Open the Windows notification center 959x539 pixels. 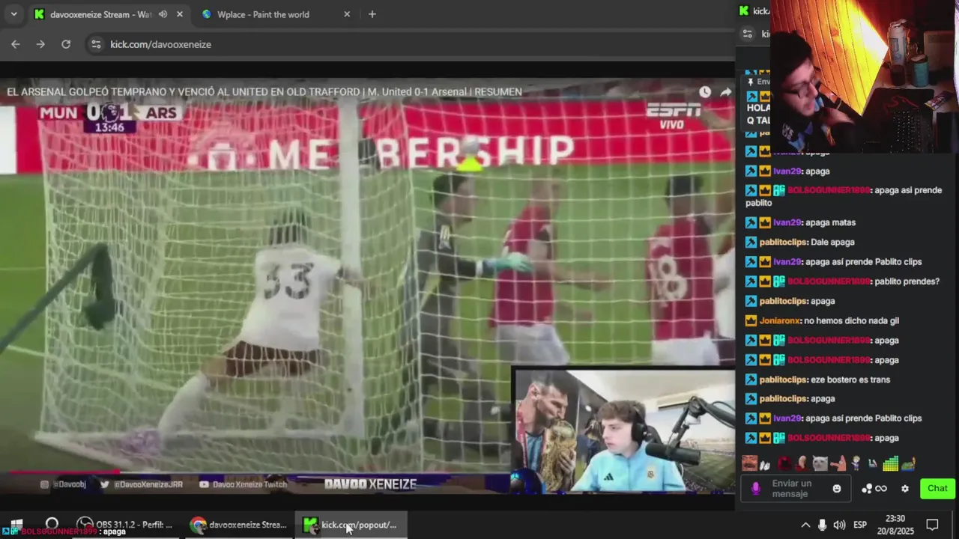(933, 525)
